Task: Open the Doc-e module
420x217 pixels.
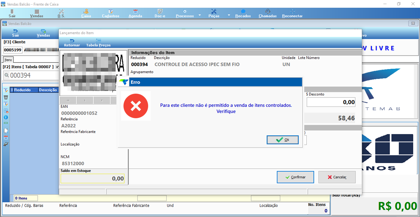Action: tap(160, 13)
